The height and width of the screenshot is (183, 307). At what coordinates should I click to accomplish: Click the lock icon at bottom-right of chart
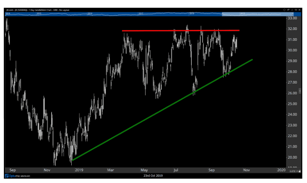coord(300,171)
